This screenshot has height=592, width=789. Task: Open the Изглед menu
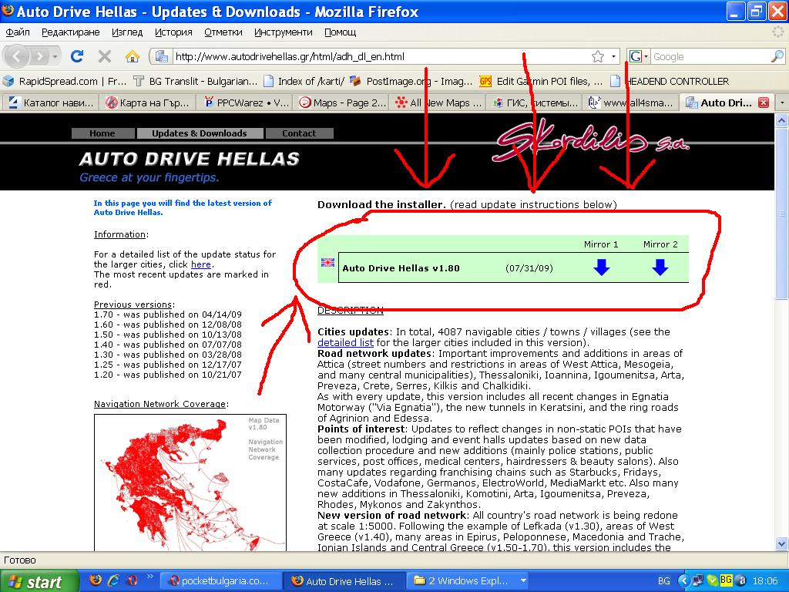point(127,32)
